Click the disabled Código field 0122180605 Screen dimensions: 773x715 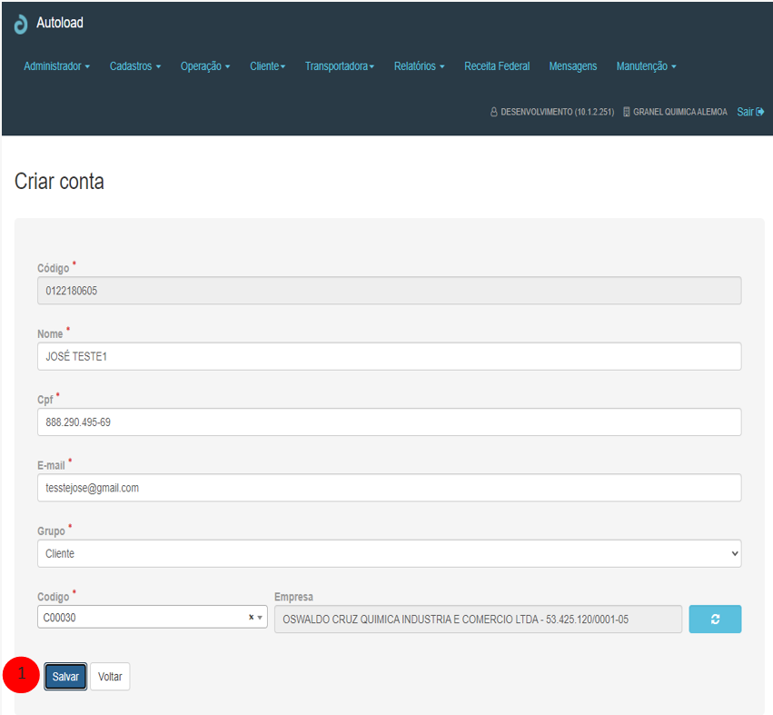pyautogui.click(x=390, y=291)
